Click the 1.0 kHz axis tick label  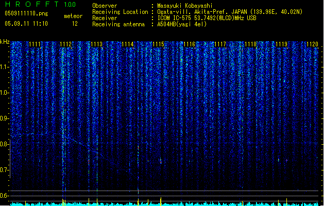coord(5,93)
